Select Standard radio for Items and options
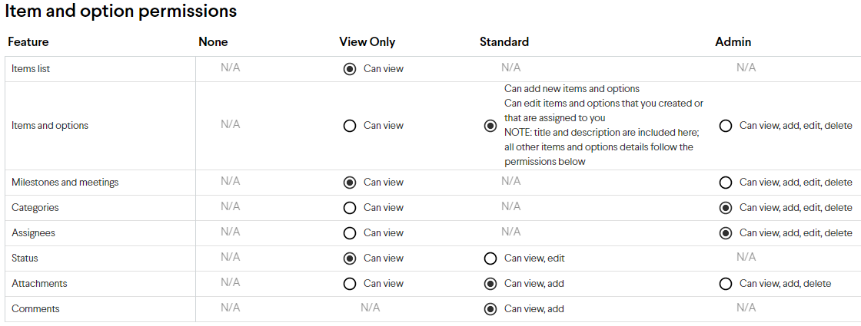Viewport: 861px width, 326px height. tap(490, 126)
